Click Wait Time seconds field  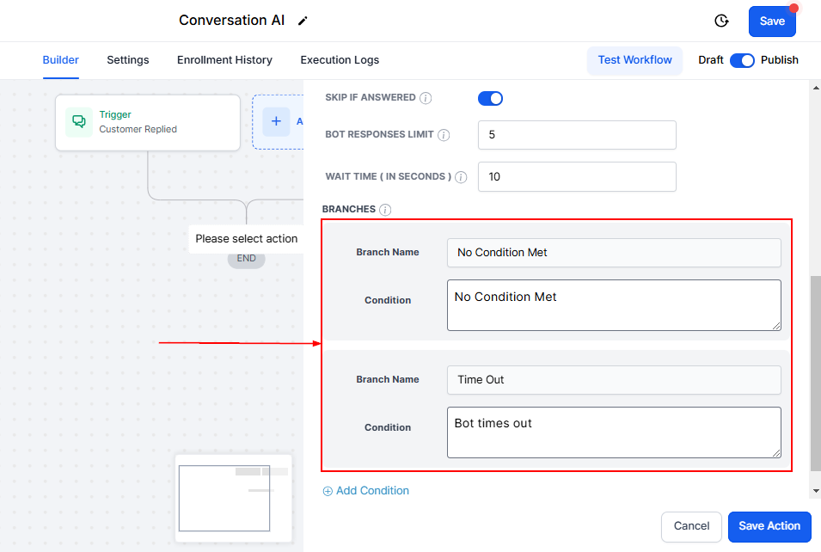click(x=577, y=177)
